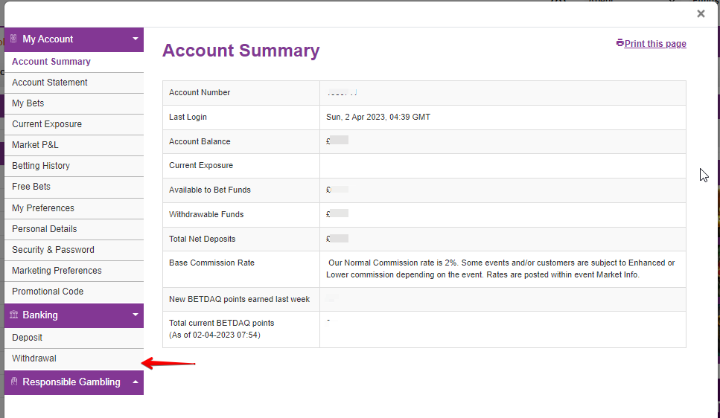Select Promotional Code
Screen dimensions: 720x418
(74, 292)
